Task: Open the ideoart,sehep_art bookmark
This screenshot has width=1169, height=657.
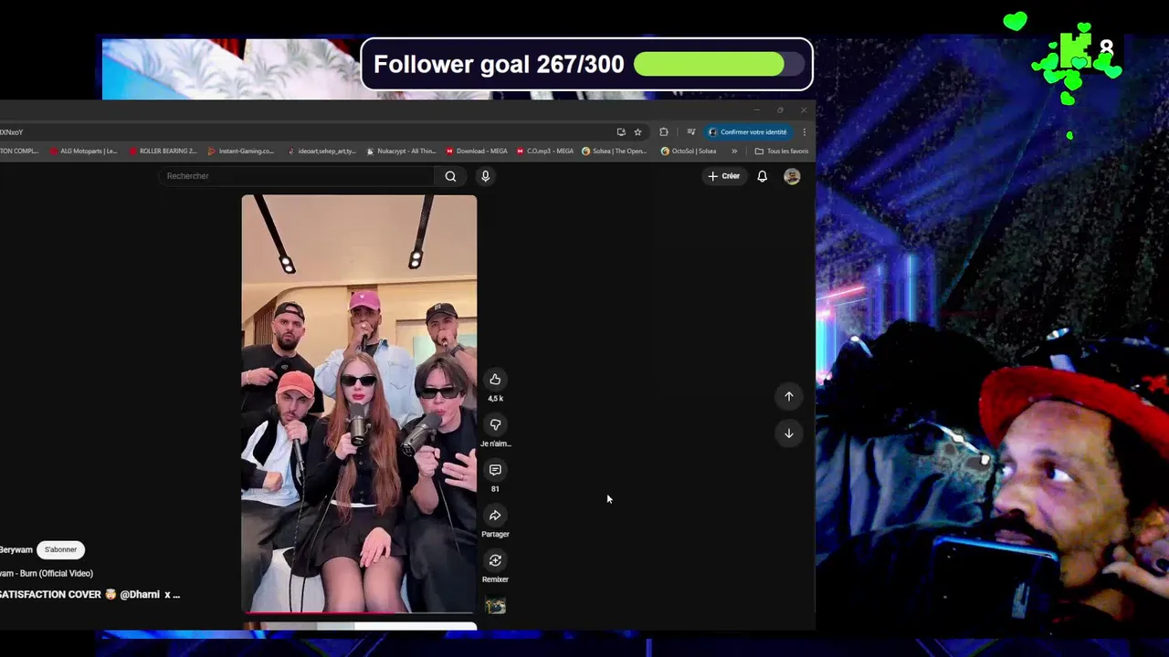Action: click(x=321, y=151)
